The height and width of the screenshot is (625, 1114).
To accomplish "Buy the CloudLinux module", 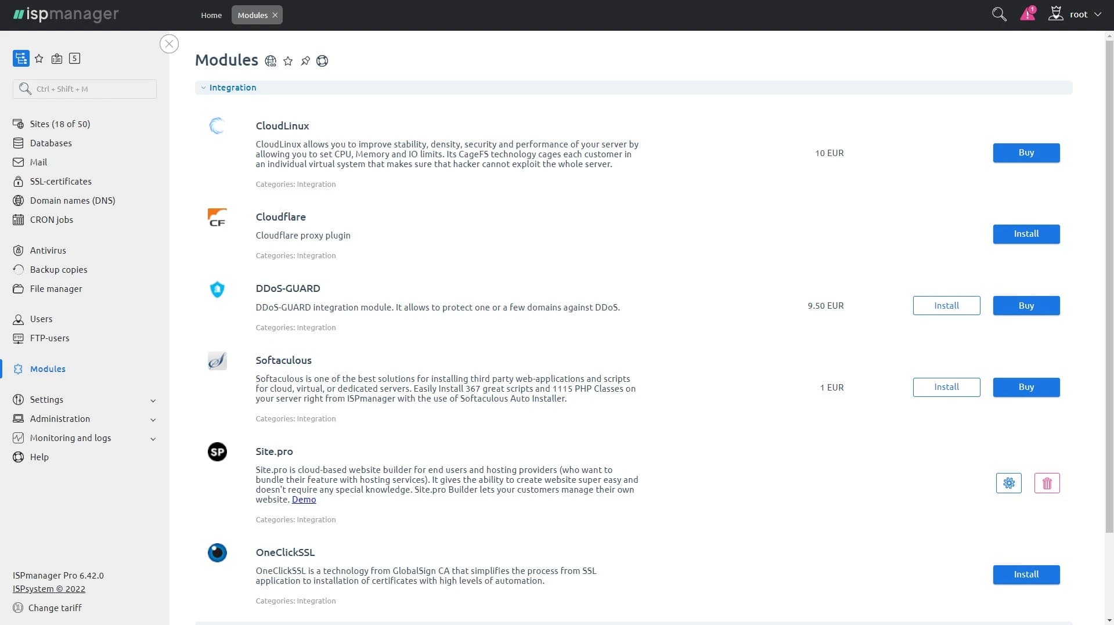I will (x=1026, y=153).
